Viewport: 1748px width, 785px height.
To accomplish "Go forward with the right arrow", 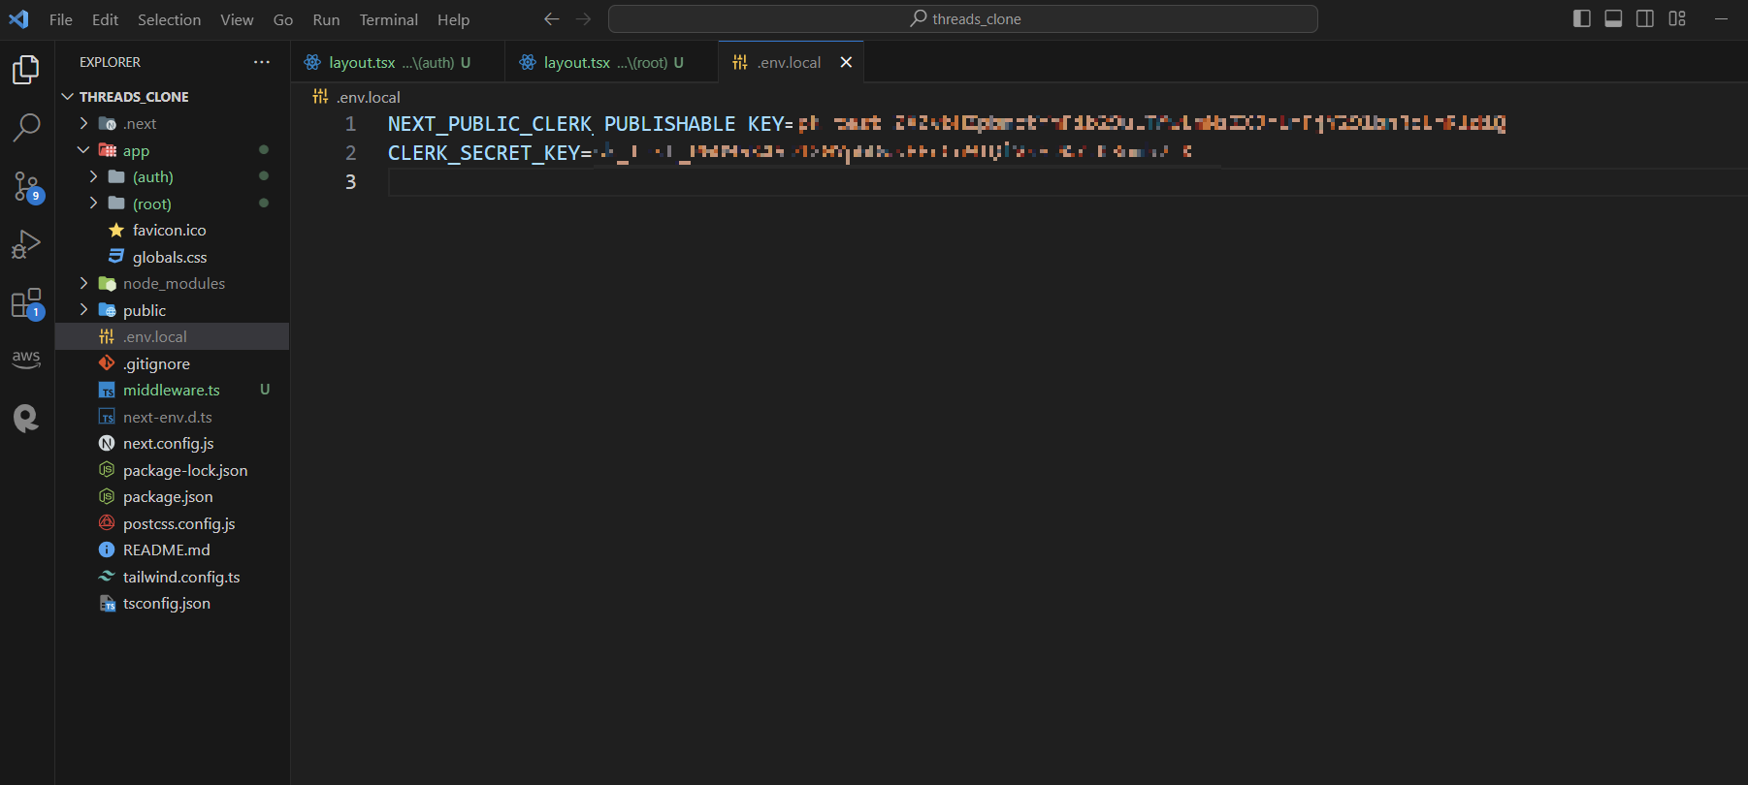I will (x=583, y=19).
